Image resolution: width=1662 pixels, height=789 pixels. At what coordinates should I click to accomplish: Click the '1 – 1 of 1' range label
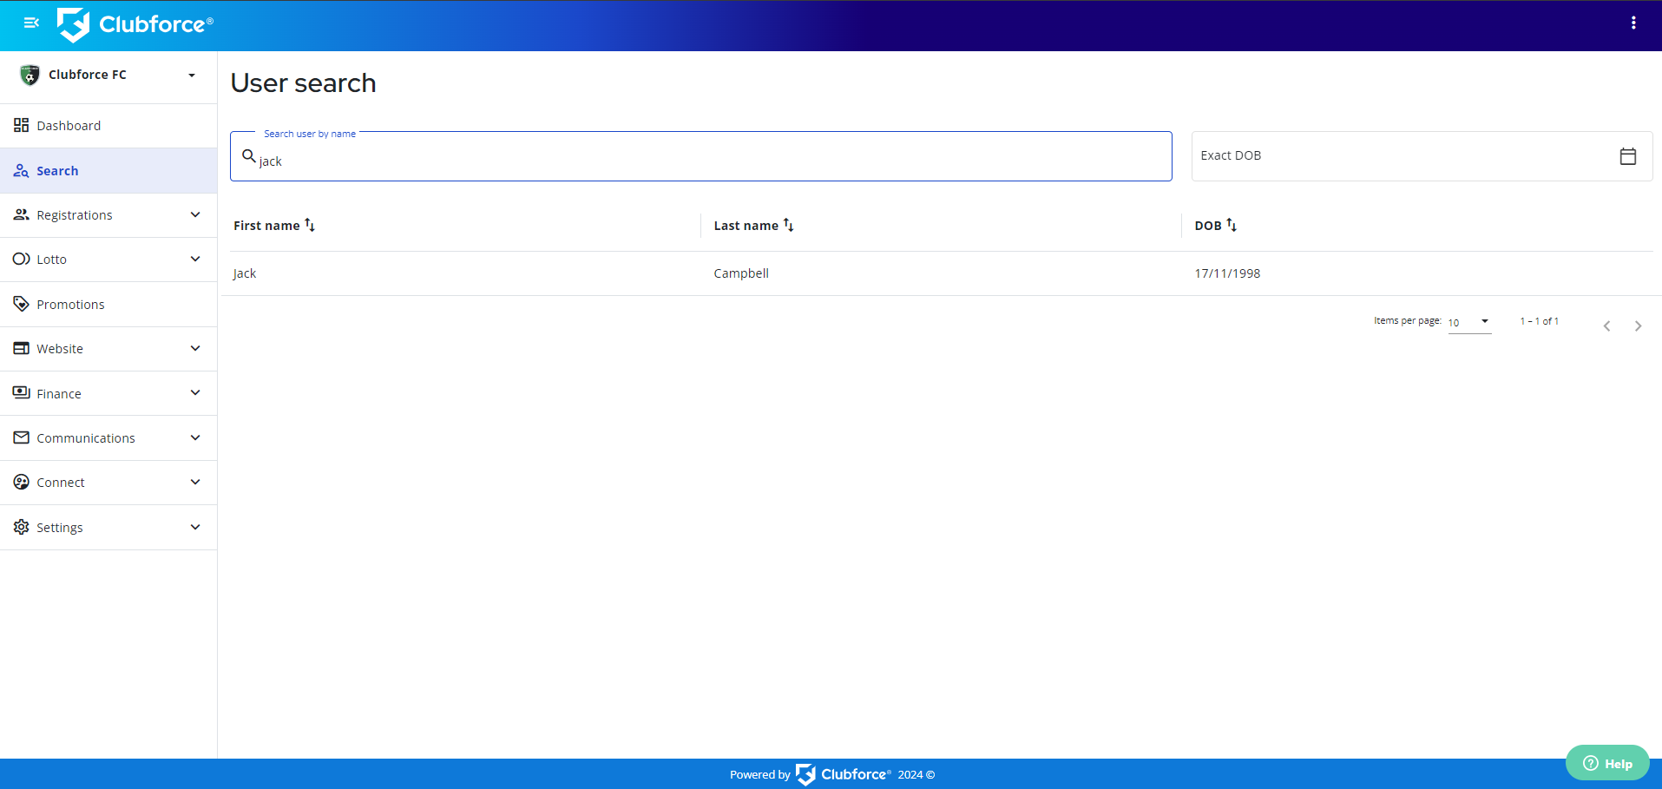coord(1539,321)
